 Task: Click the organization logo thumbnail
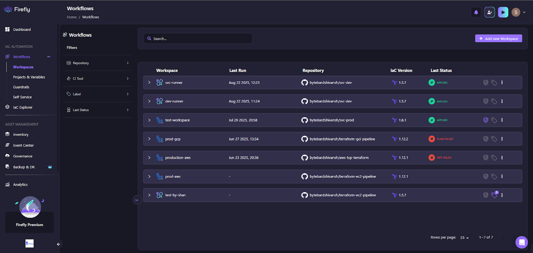coord(30,243)
